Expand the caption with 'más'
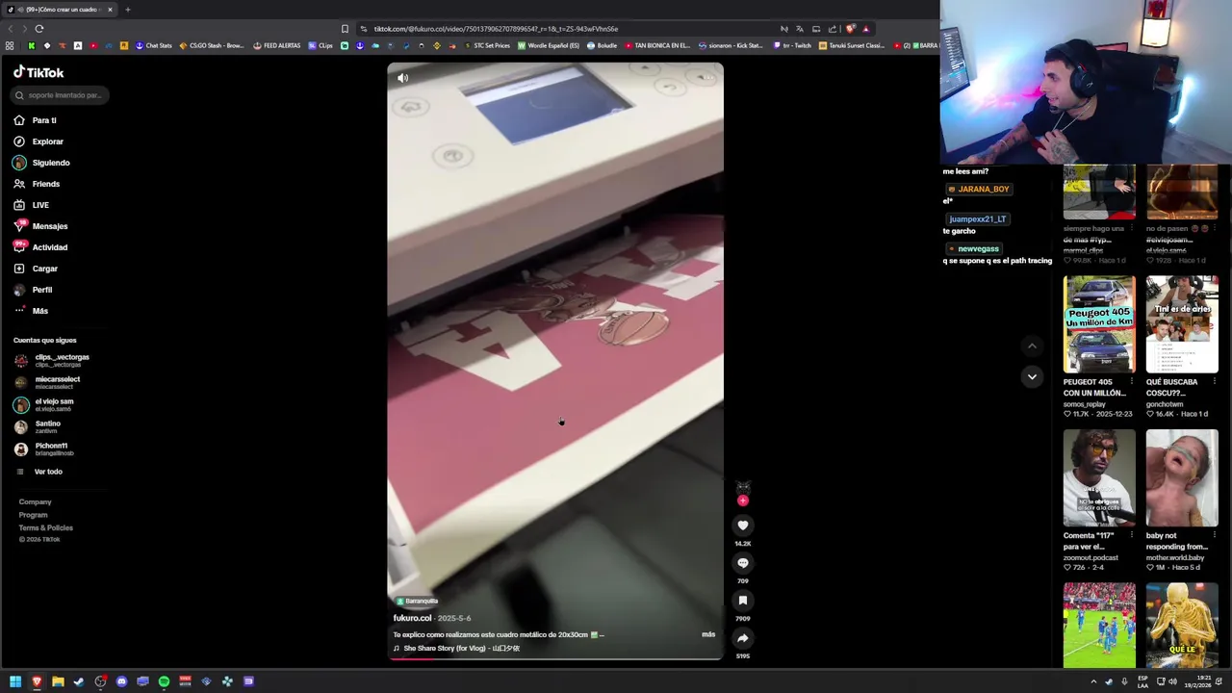This screenshot has height=693, width=1232. [708, 634]
